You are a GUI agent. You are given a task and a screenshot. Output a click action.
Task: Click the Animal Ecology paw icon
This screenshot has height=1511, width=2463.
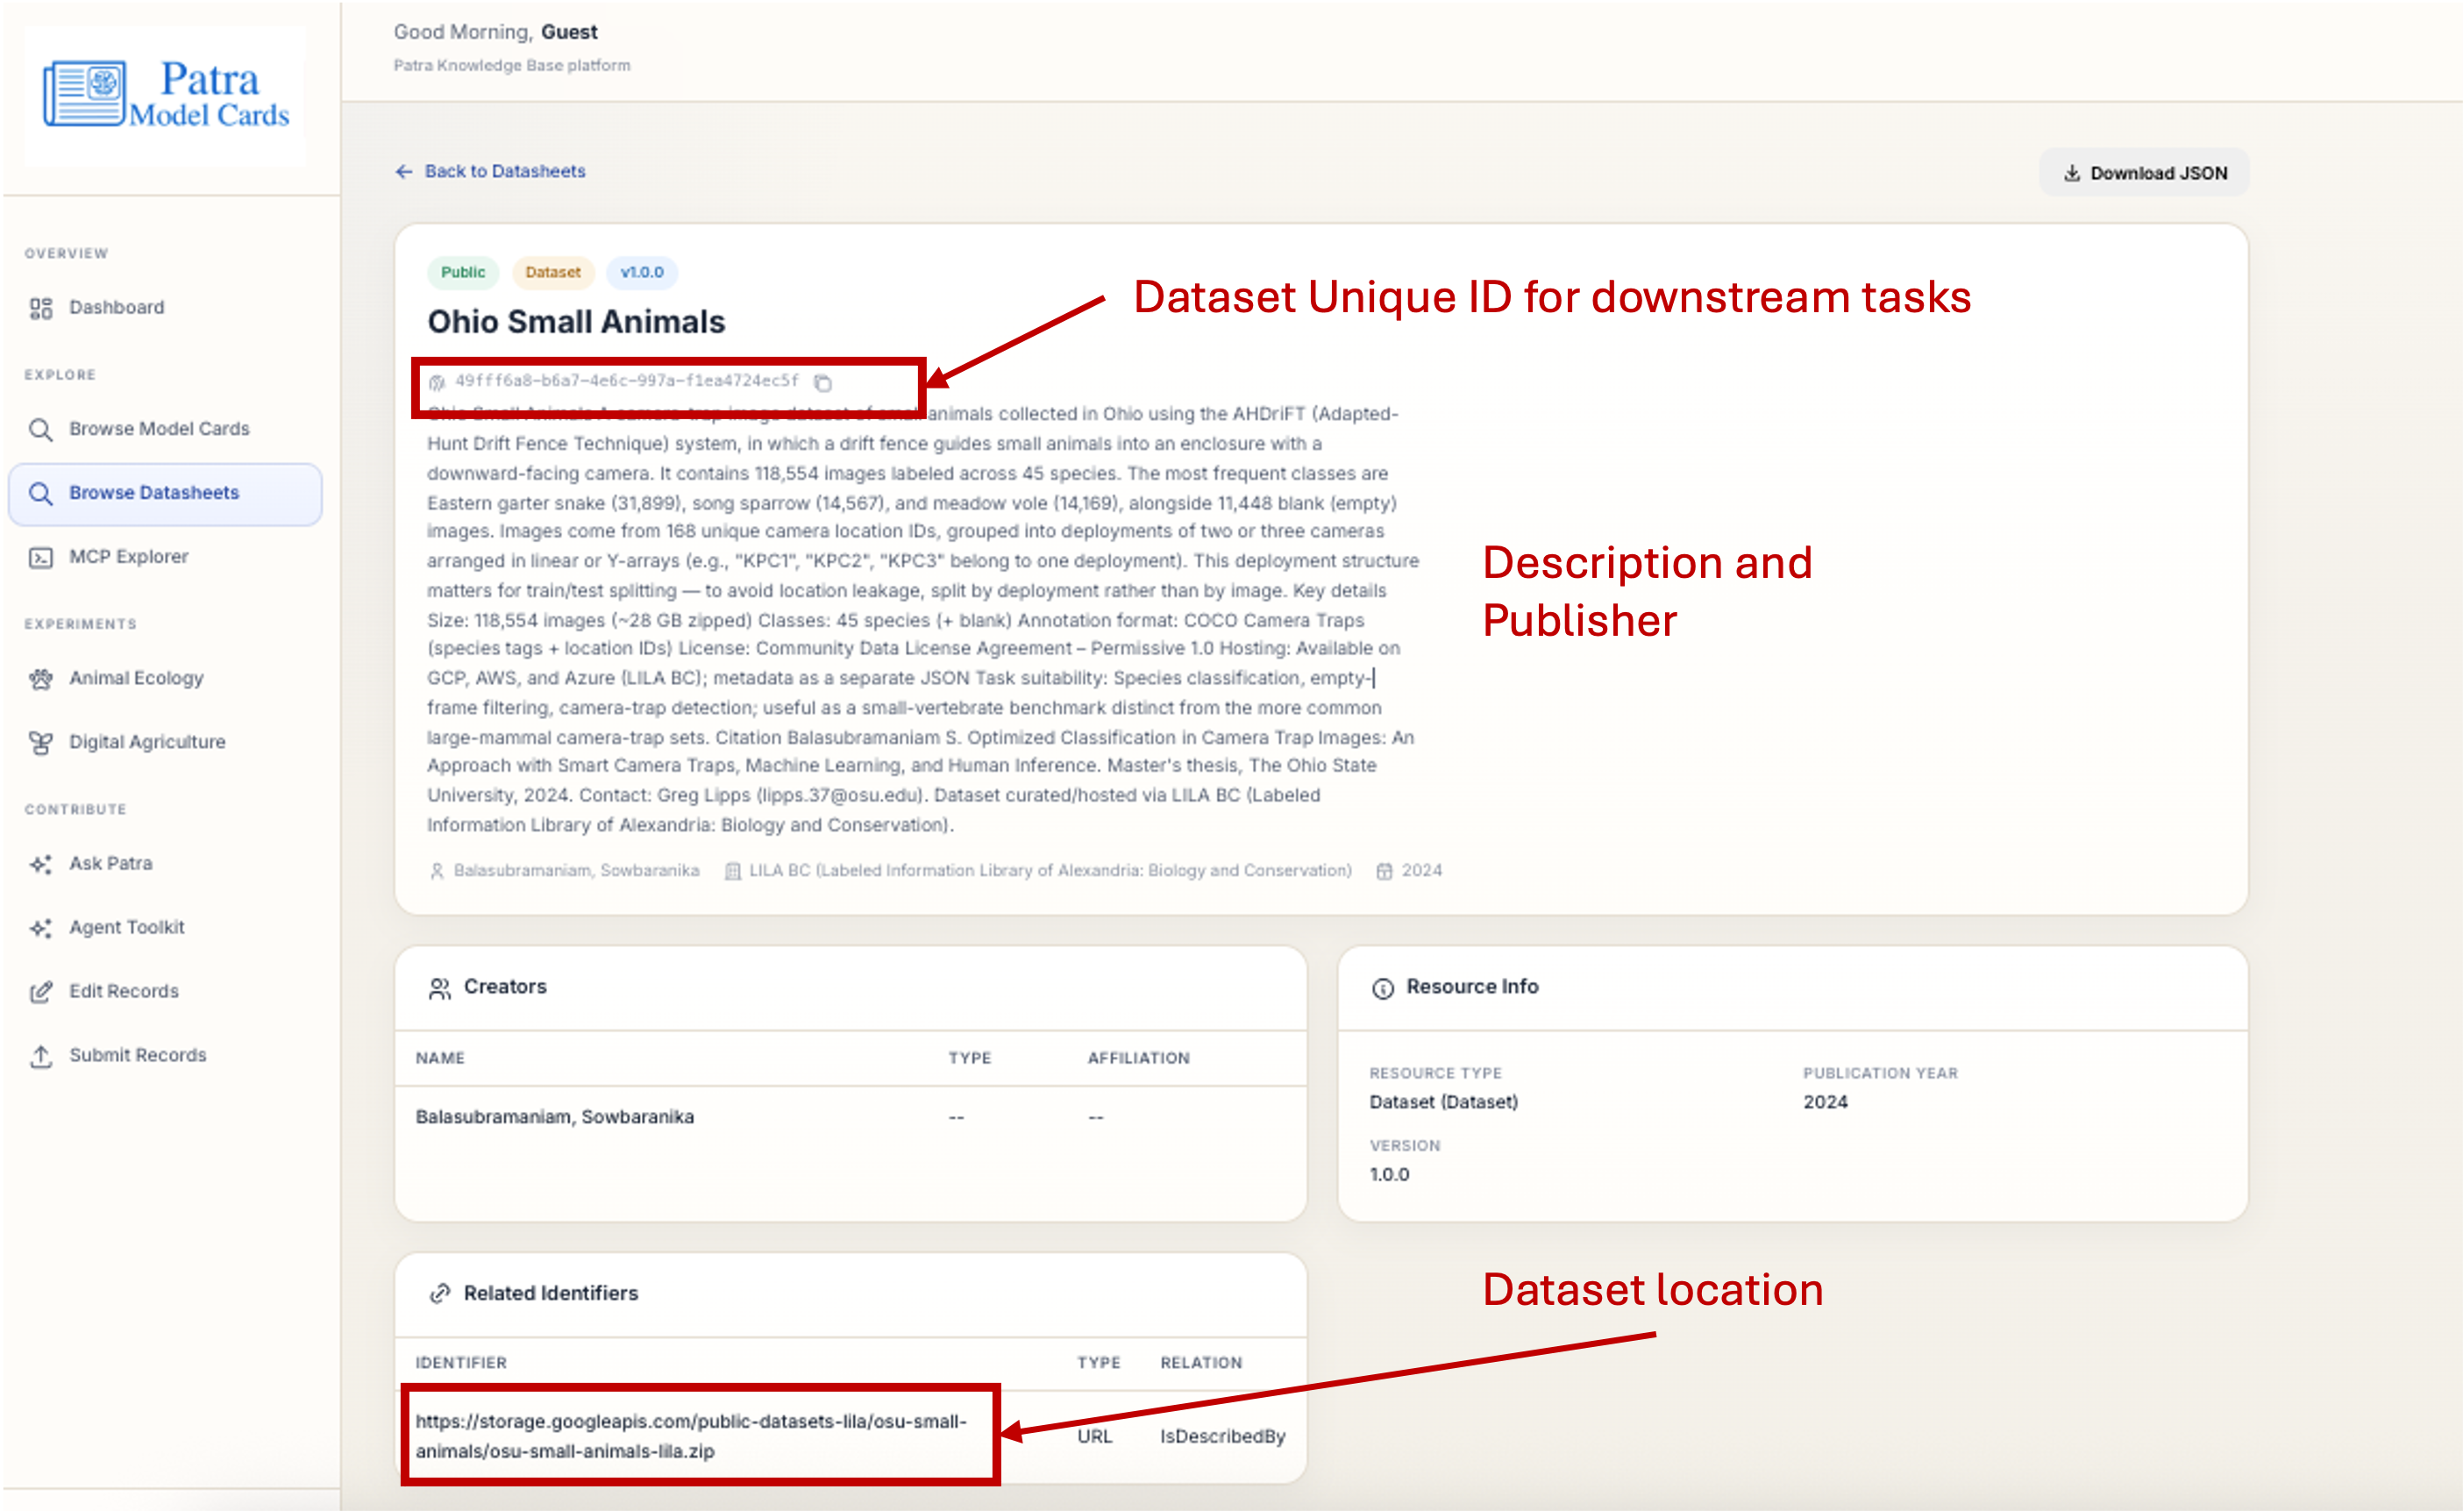coord(41,679)
